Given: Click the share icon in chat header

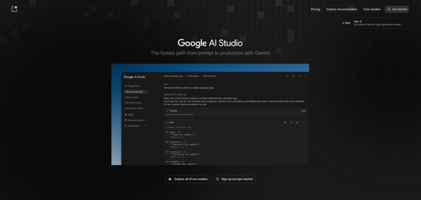Looking at the screenshot, I should (287, 76).
